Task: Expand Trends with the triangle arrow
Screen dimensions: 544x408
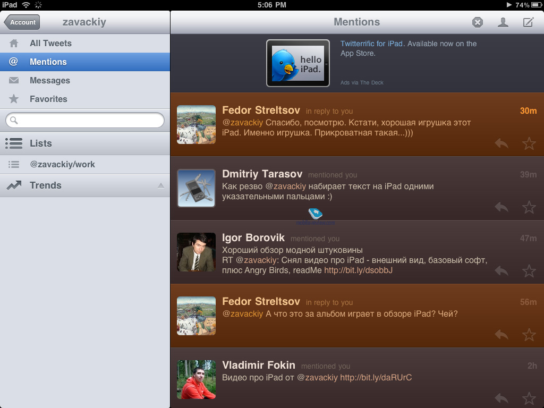Action: click(x=160, y=185)
